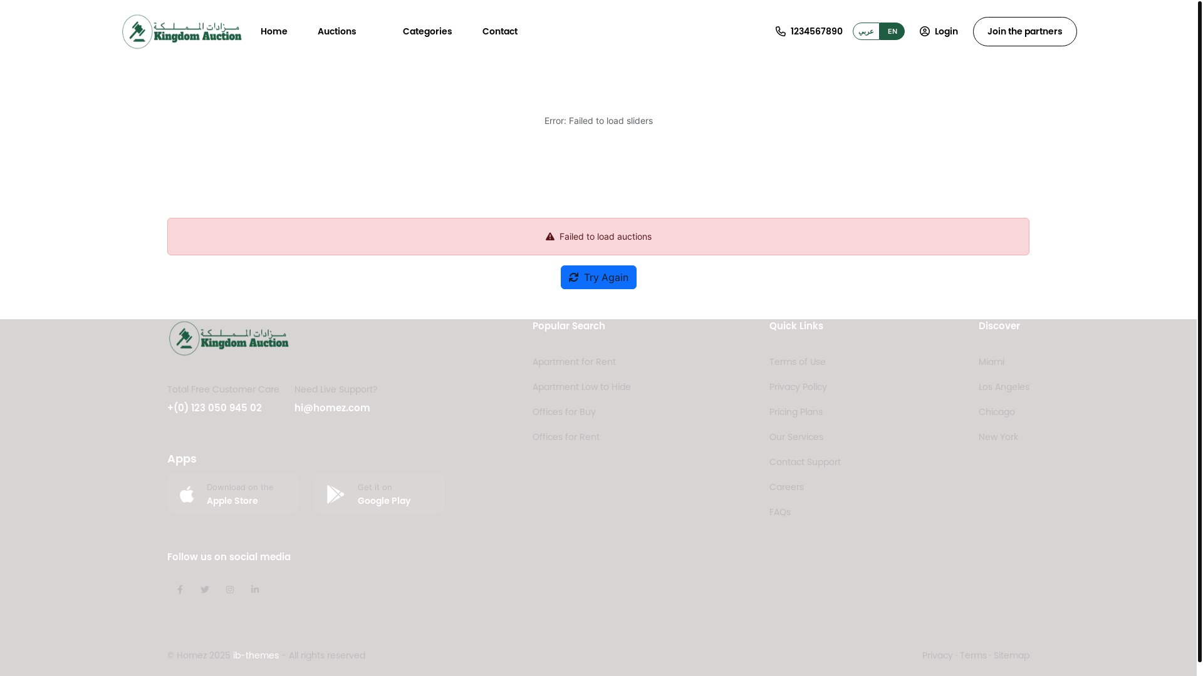Viewport: 1203px width, 676px height.
Task: Click 'Error: Failed to load sliders' text
Action: (598, 121)
